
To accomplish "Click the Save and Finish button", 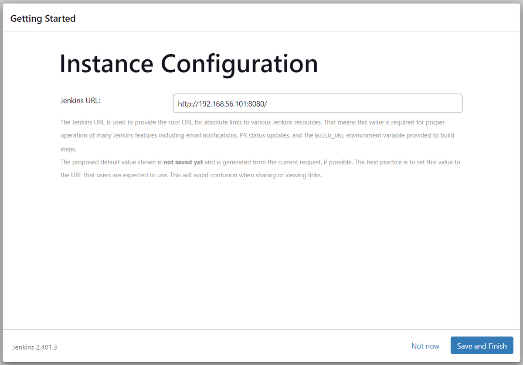I will (482, 346).
